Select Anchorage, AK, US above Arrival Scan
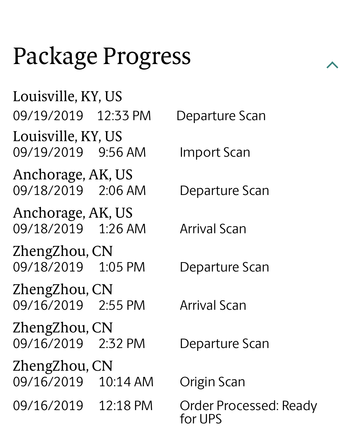Image resolution: width=340 pixels, height=439 pixels. click(x=73, y=213)
